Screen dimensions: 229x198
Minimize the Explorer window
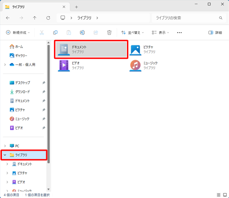[196, 4]
